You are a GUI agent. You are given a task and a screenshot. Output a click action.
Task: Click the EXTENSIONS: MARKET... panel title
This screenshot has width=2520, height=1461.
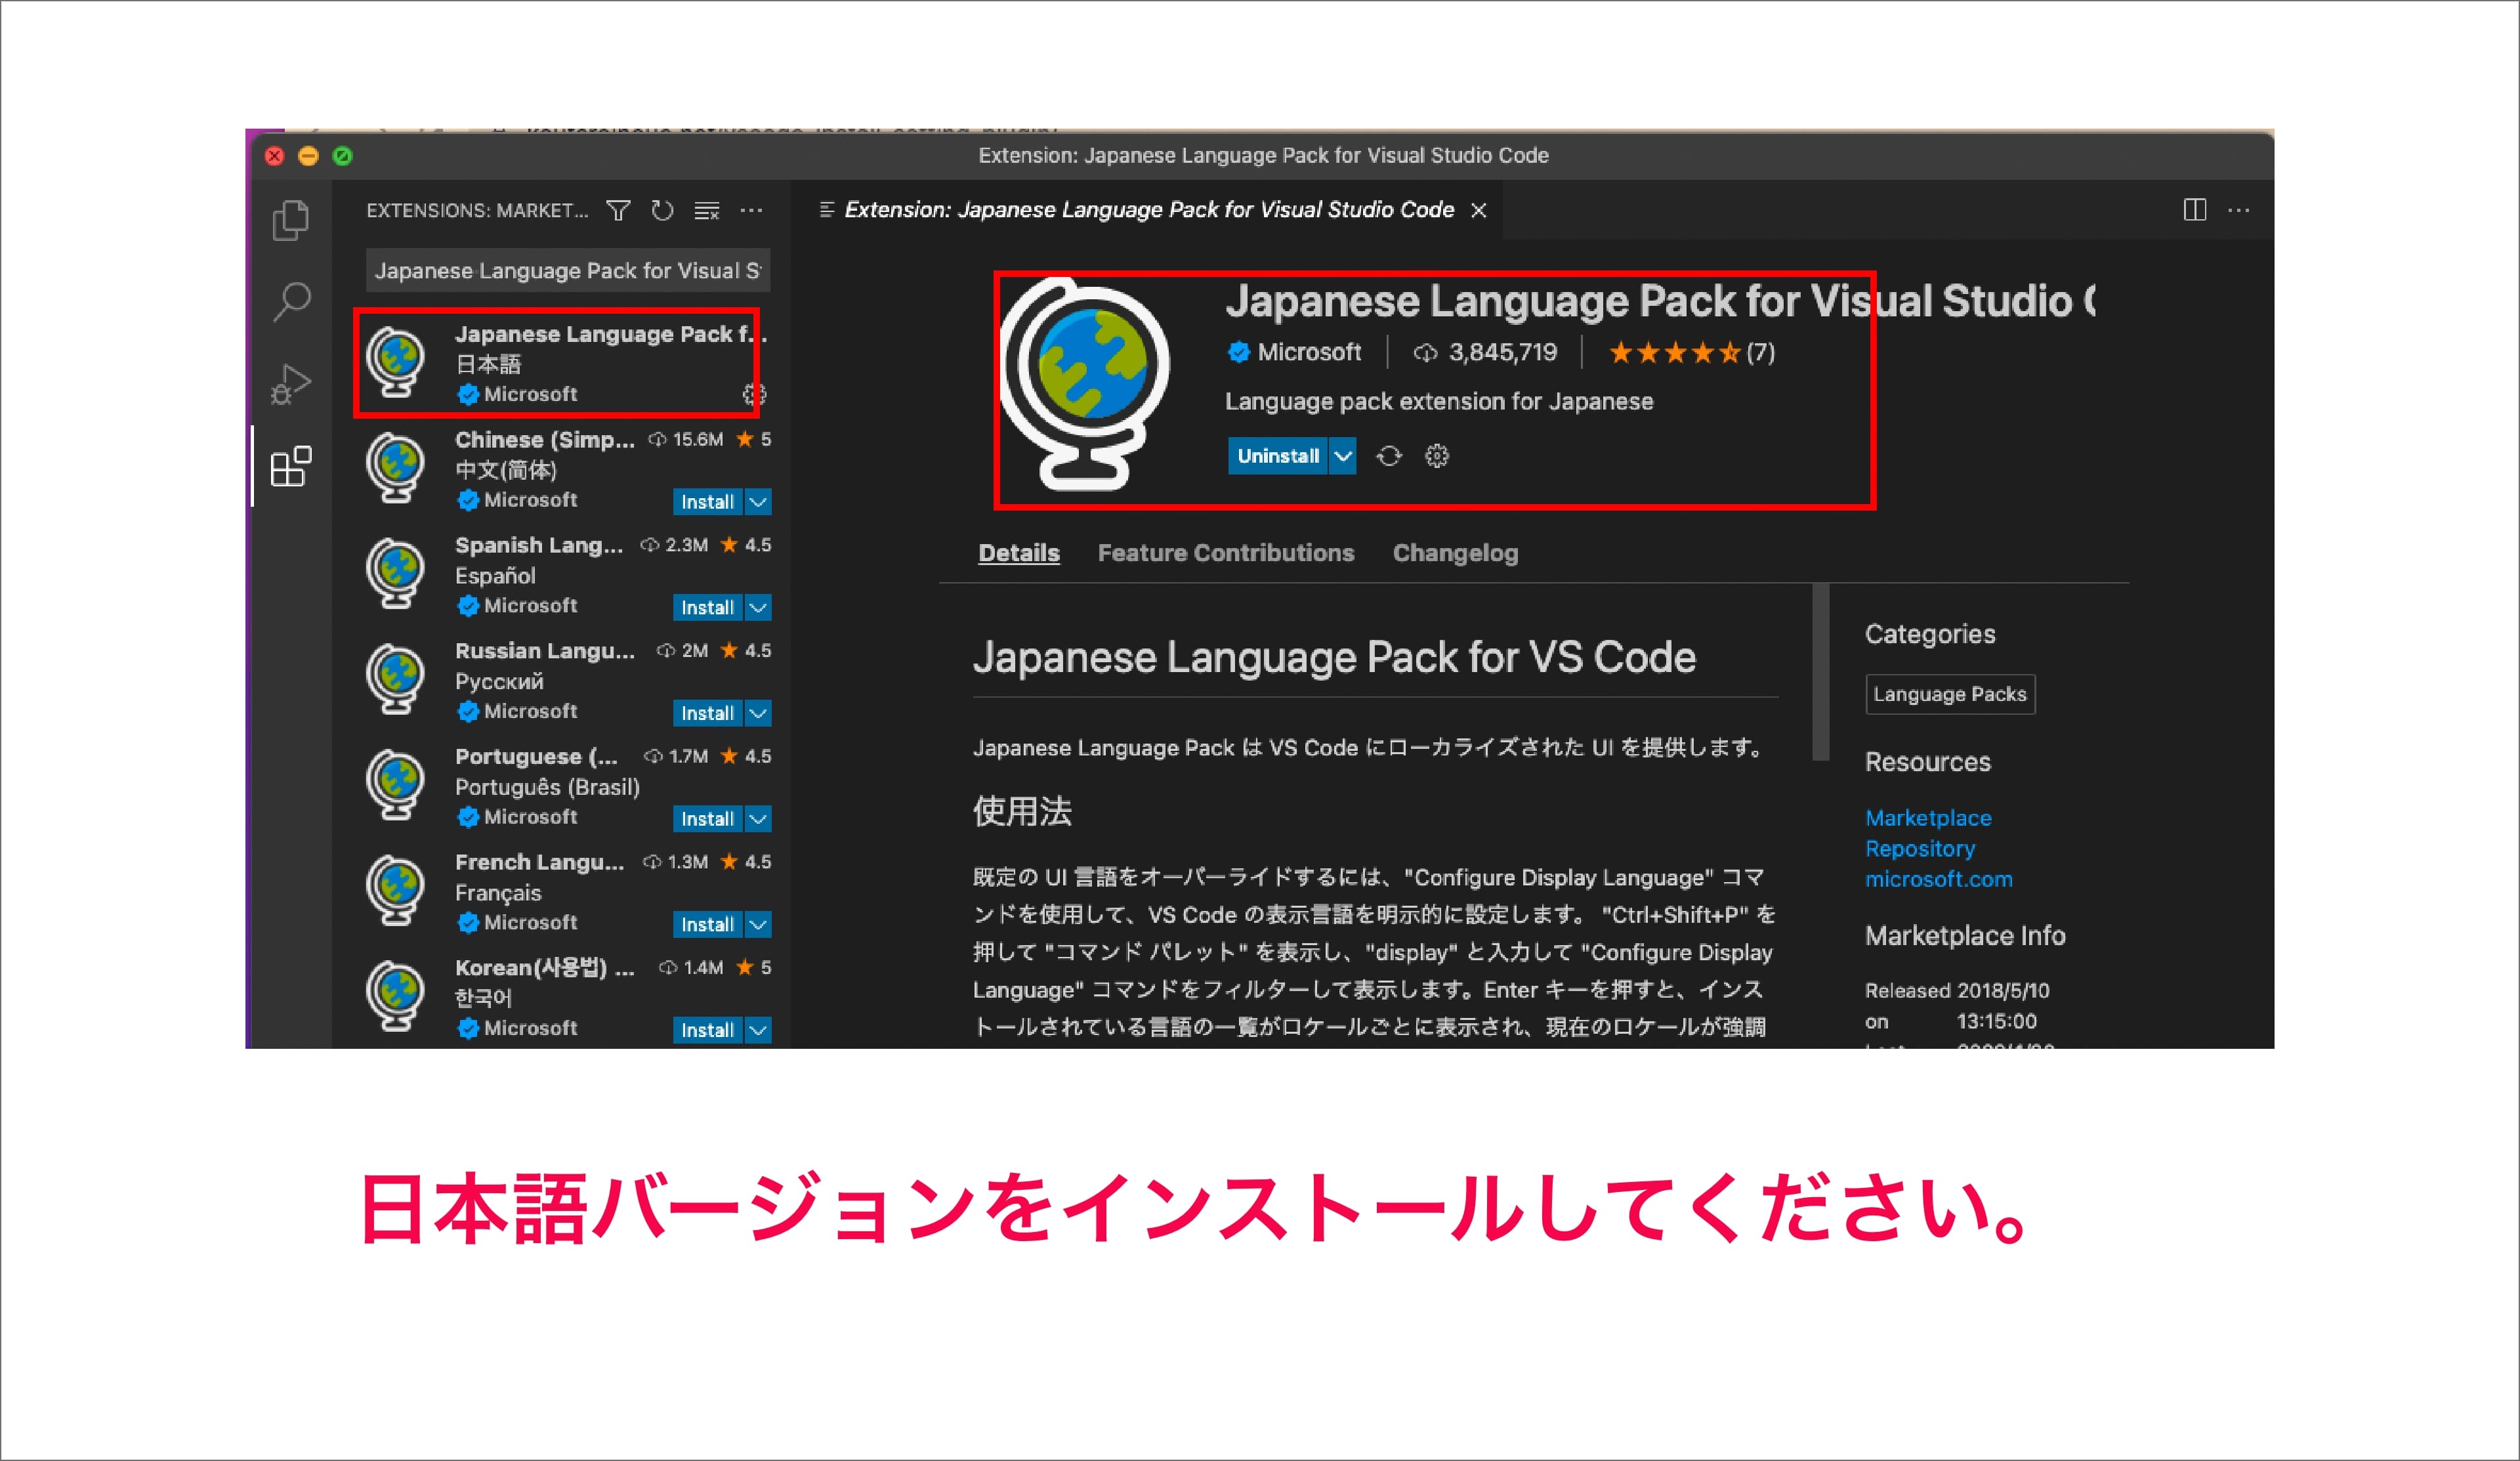[477, 211]
